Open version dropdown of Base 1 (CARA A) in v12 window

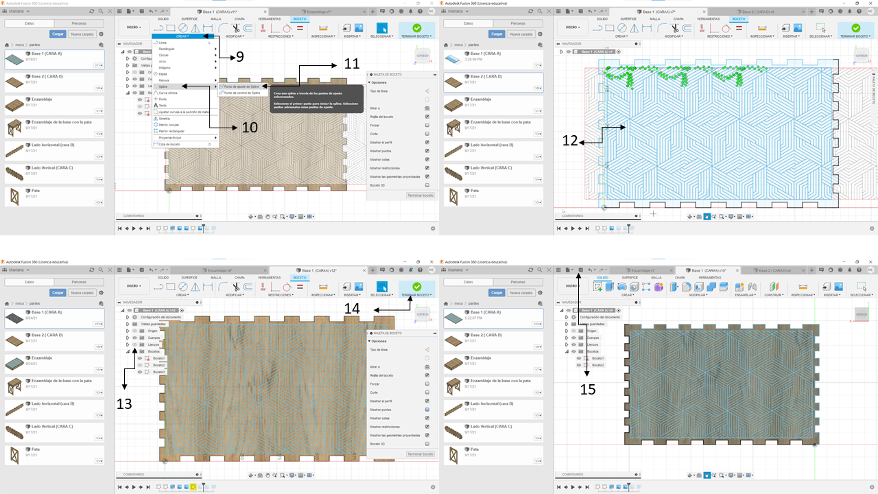pos(98,324)
